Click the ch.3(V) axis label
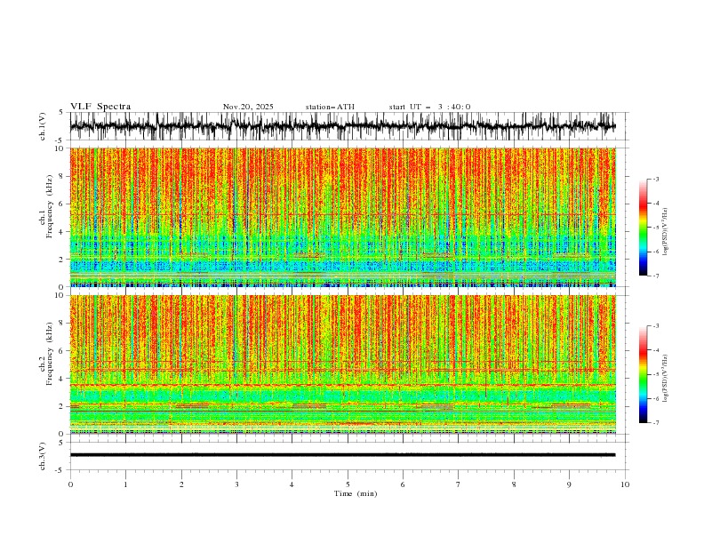The height and width of the screenshot is (544, 704). click(x=42, y=456)
